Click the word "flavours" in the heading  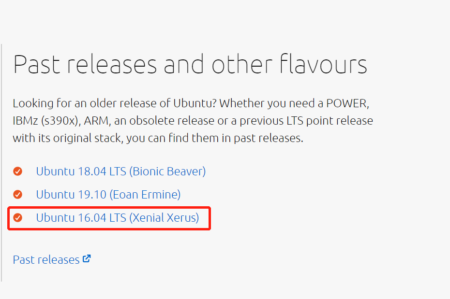pos(323,64)
